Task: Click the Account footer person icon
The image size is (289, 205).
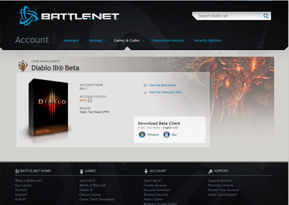Action: point(146,171)
